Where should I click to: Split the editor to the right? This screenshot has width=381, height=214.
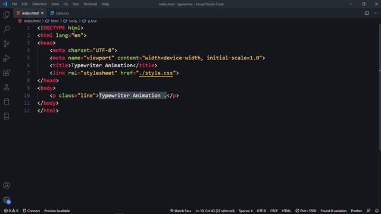pos(367,13)
